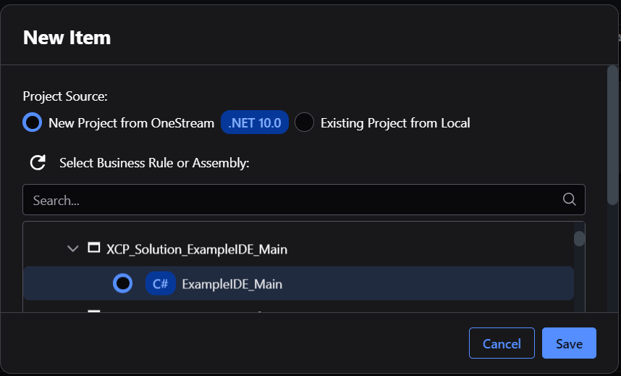Image resolution: width=621 pixels, height=376 pixels.
Task: Select Existing Project from Local radio button
Action: tap(304, 122)
